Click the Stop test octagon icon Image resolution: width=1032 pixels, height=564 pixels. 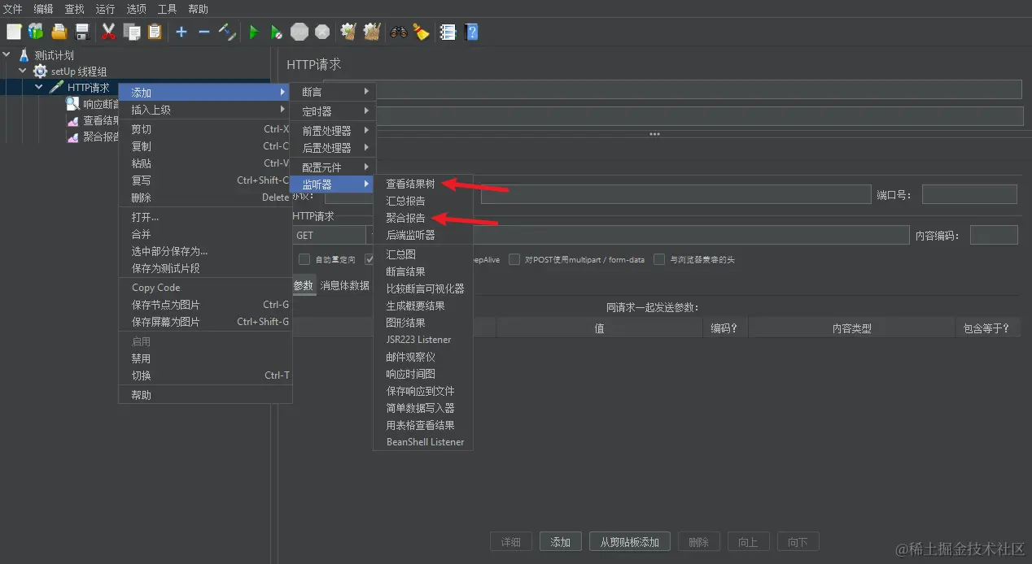pos(300,32)
